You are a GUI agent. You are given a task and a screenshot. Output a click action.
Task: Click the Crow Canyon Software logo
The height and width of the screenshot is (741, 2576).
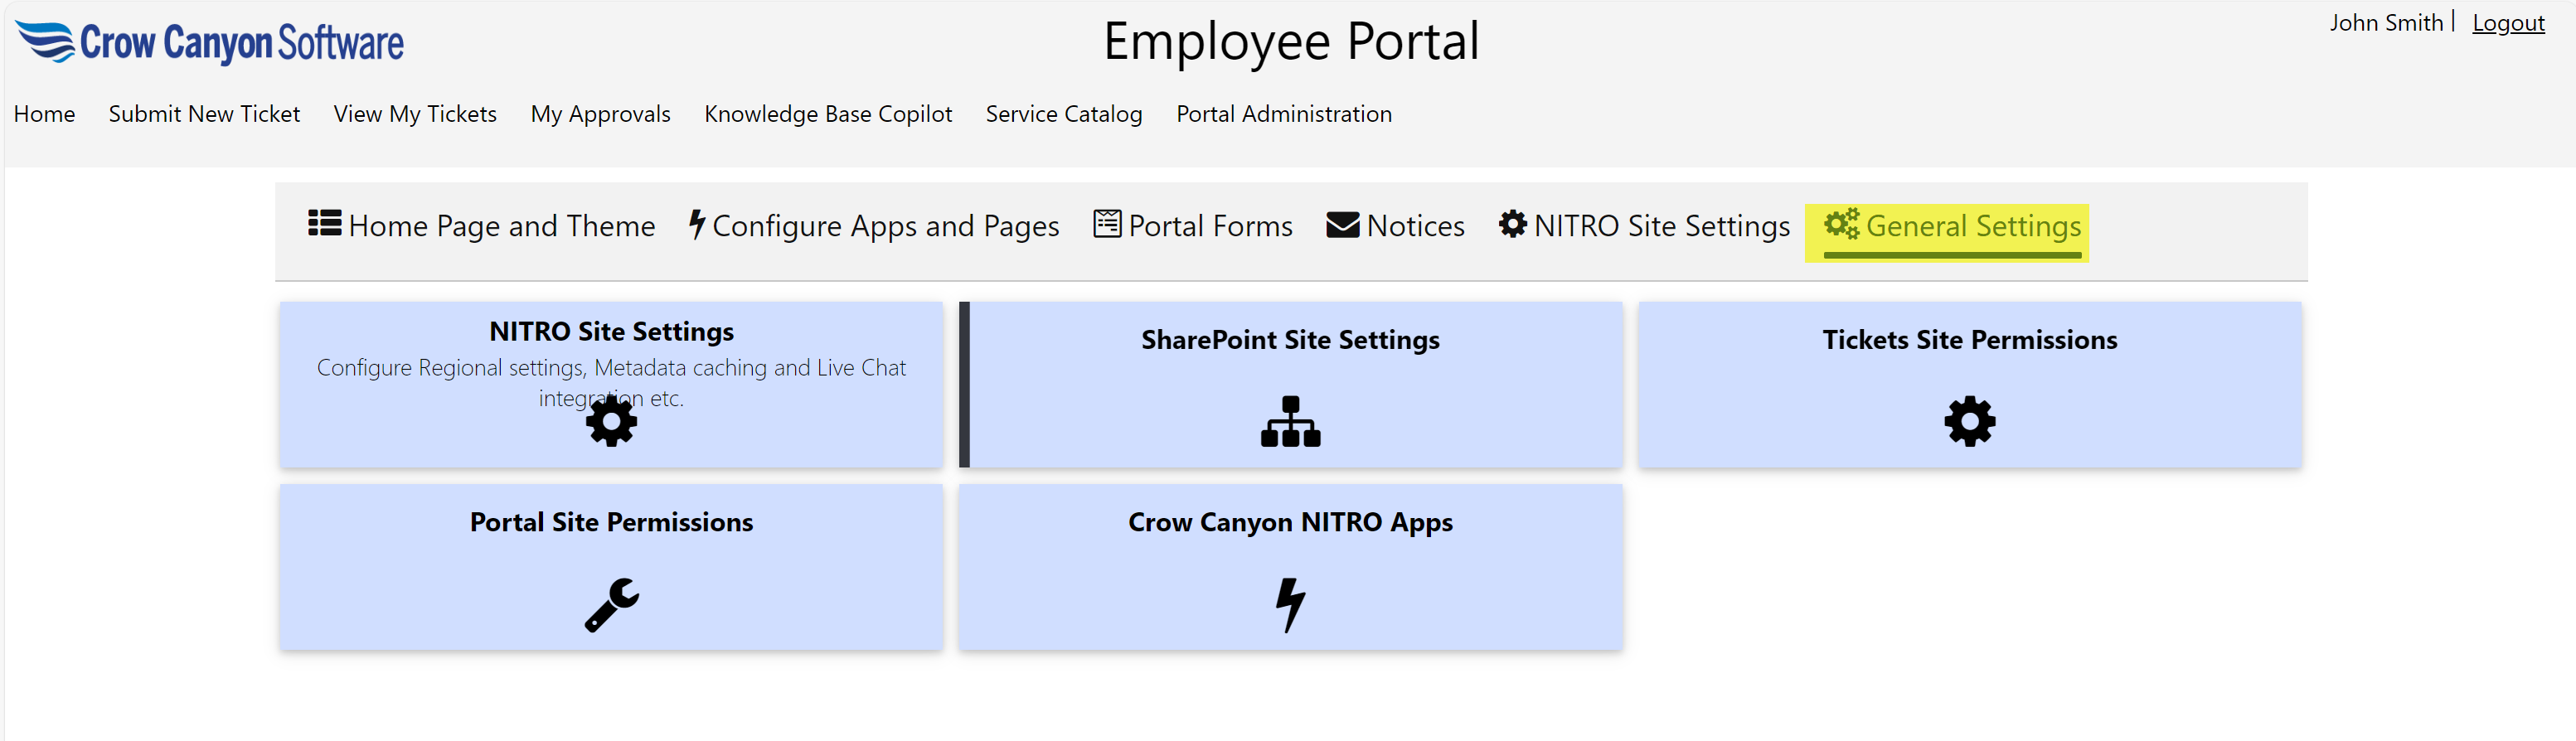tap(210, 43)
